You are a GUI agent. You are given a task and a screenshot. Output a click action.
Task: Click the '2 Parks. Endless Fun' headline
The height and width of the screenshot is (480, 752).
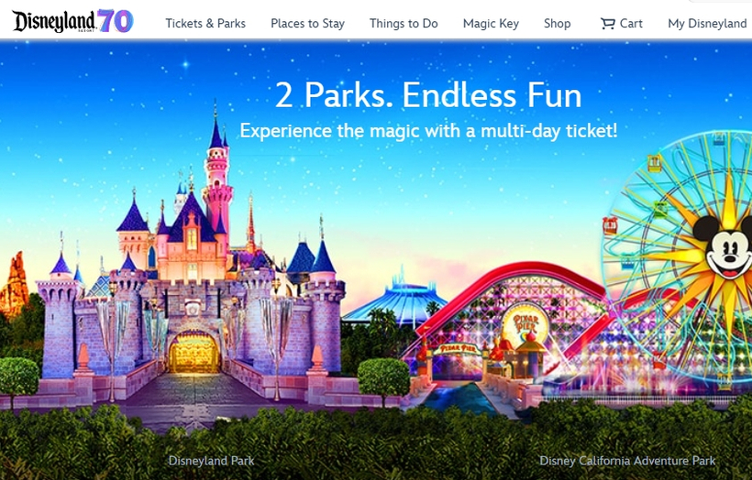pos(428,95)
